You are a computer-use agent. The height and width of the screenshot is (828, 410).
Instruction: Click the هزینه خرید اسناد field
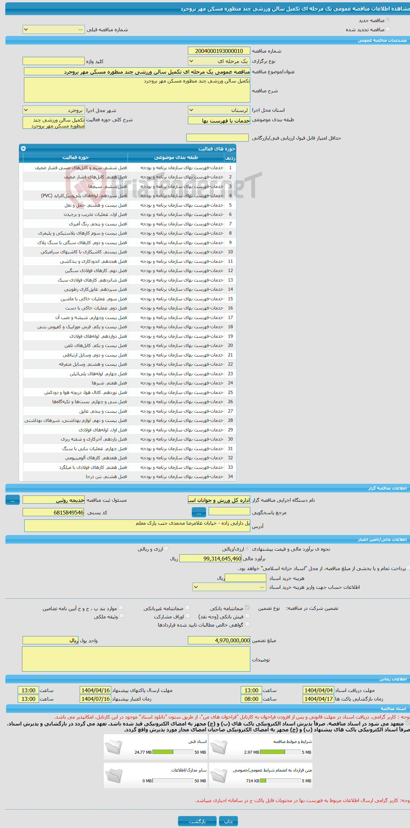246,578
